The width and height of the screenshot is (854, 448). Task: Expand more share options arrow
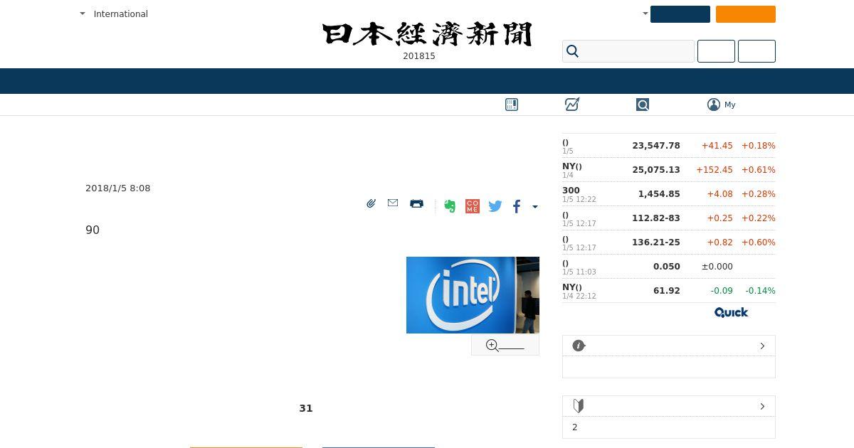click(x=535, y=207)
